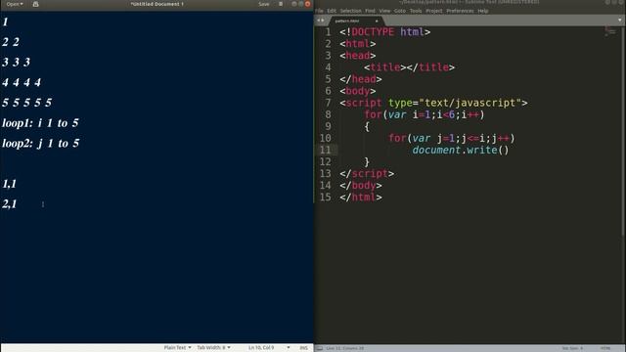Click the Untitled Document 1 title in Gedit

point(157,4)
